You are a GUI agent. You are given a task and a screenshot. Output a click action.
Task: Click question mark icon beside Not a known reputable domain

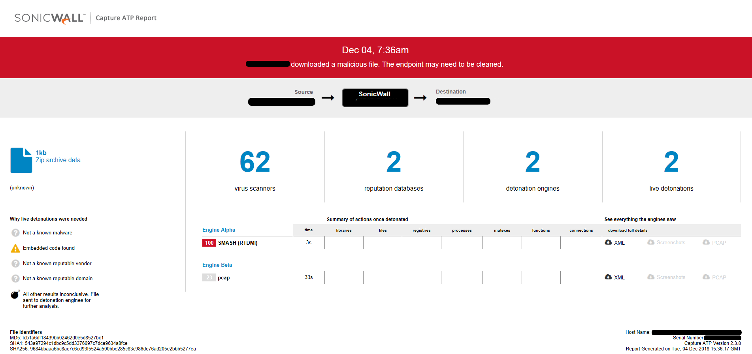(15, 279)
